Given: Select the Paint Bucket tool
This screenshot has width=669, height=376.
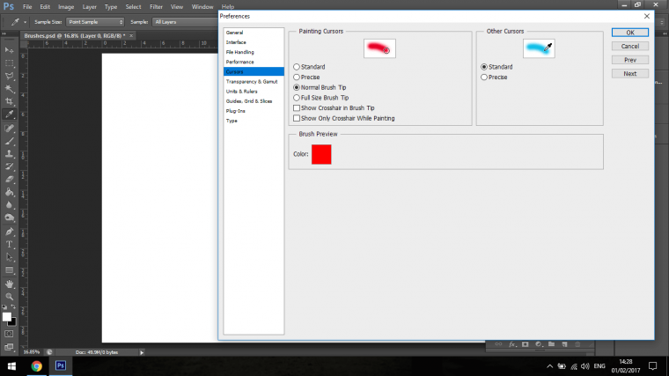Looking at the screenshot, I should [9, 192].
